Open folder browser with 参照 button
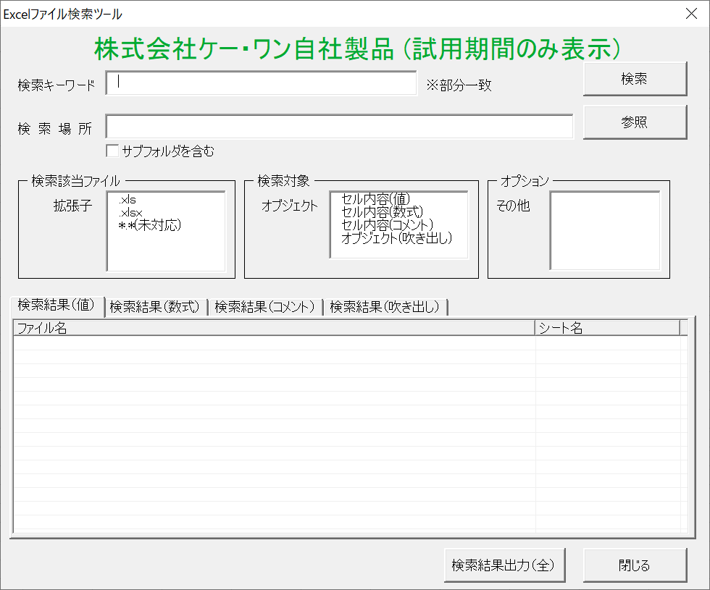Image resolution: width=710 pixels, height=590 pixels. (x=635, y=122)
